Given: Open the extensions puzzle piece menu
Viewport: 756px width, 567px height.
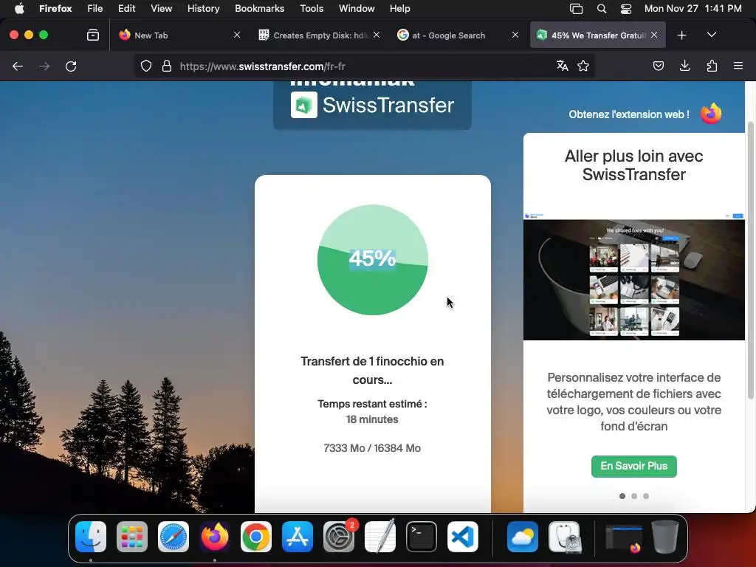Looking at the screenshot, I should point(712,66).
